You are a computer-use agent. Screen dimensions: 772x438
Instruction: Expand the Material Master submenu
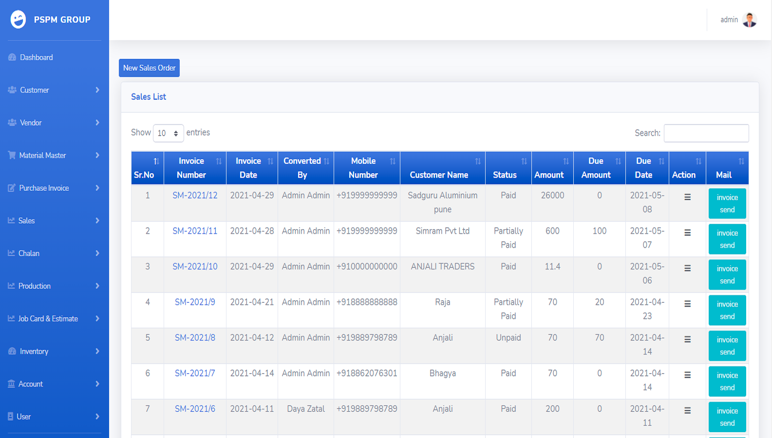point(97,155)
